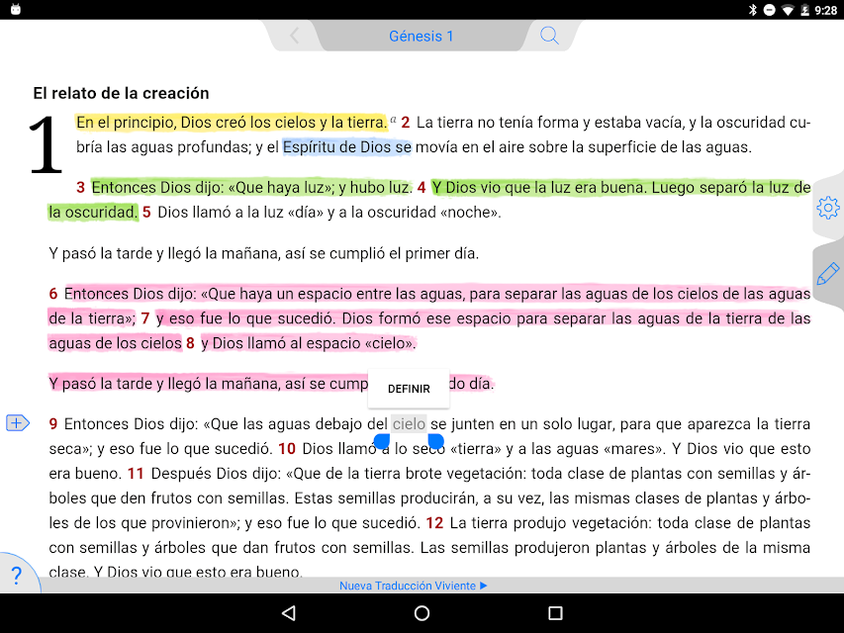Tap the blue highlighted 'Espíritu de Dios se'
The width and height of the screenshot is (844, 633).
click(x=346, y=147)
